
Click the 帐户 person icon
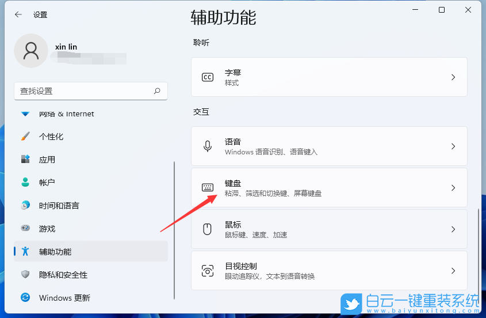25,182
